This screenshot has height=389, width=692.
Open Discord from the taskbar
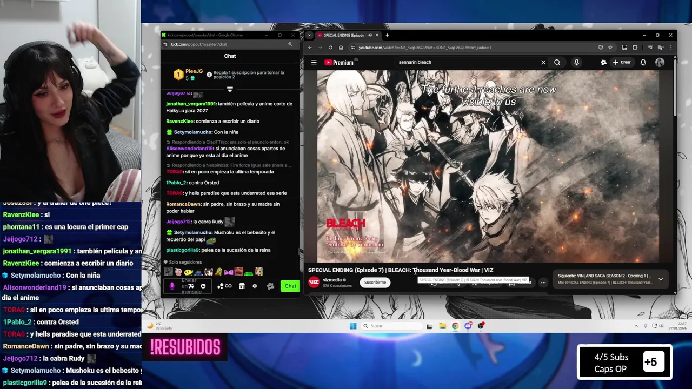click(x=468, y=326)
